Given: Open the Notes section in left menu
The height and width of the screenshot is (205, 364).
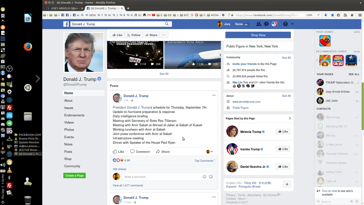Looking at the screenshot, I should coord(68,144).
